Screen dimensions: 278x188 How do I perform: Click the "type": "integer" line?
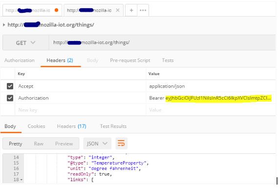[x=91, y=157]
